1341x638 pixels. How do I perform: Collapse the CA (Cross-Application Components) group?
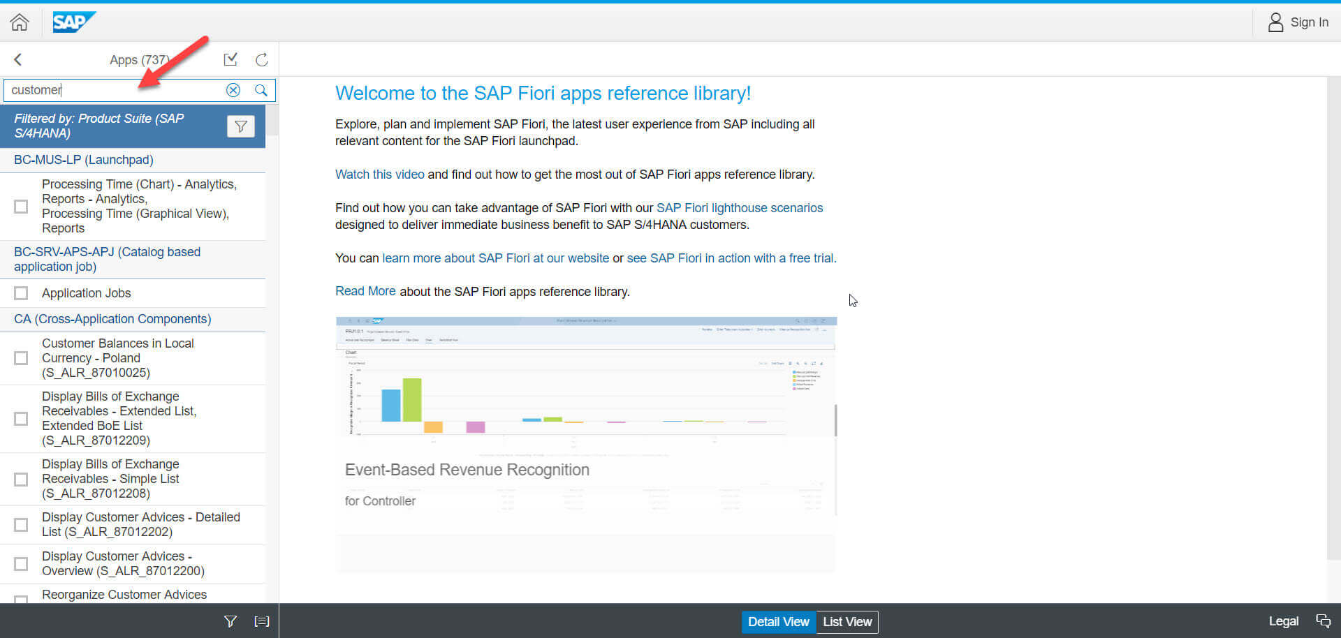pos(112,319)
